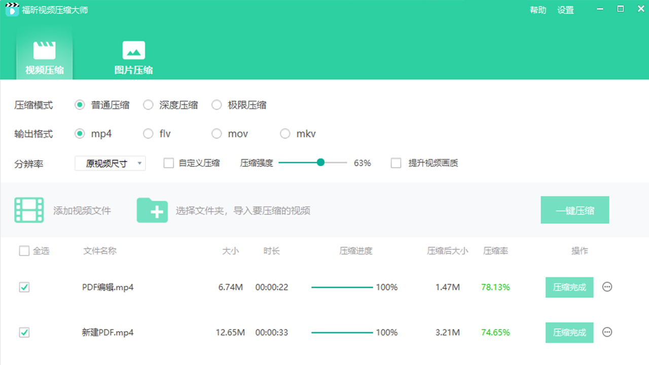Image resolution: width=649 pixels, height=365 pixels.
Task: Open the 帮助 menu
Action: pyautogui.click(x=538, y=10)
